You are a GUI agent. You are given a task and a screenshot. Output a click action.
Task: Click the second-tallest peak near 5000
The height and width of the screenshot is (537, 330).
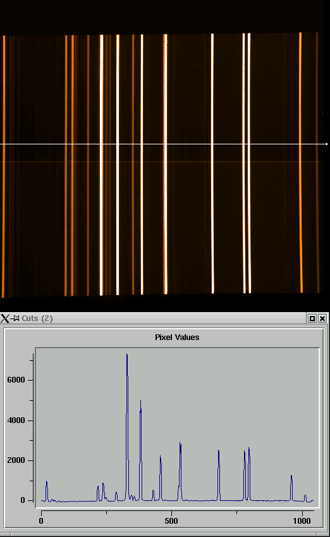[140, 401]
